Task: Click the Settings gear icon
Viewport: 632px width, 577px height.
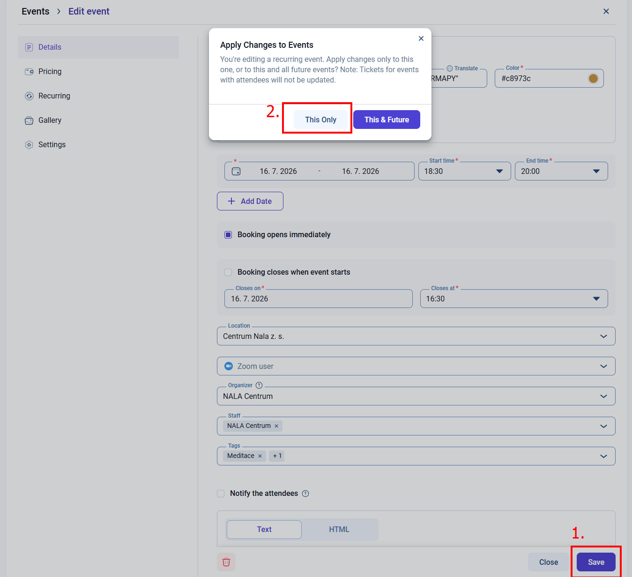Action: pyautogui.click(x=29, y=145)
